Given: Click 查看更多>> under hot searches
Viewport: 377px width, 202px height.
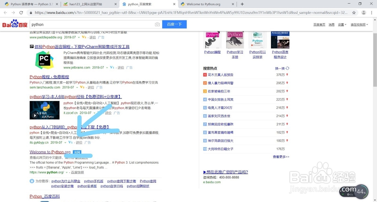Looking at the screenshot, I should pos(281,157).
